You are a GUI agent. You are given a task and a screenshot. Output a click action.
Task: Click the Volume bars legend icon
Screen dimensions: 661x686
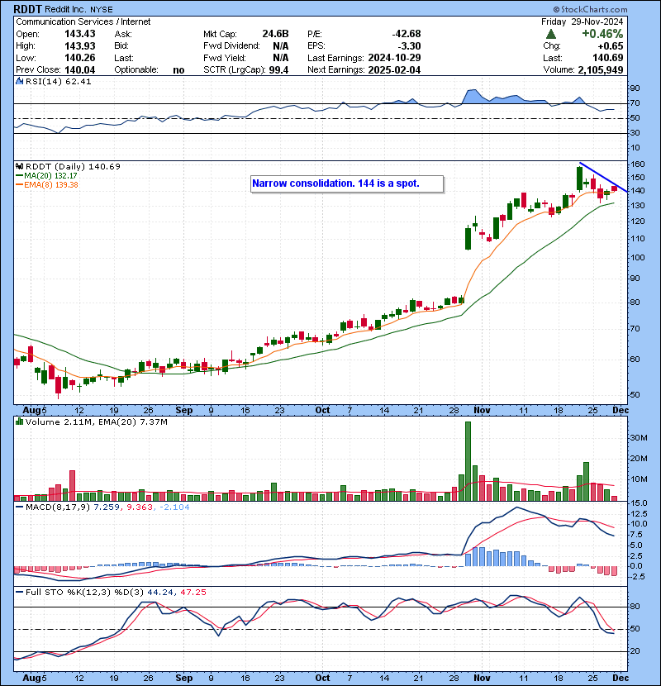pos(20,422)
